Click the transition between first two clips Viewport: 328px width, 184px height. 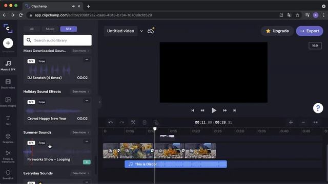(x=119, y=151)
